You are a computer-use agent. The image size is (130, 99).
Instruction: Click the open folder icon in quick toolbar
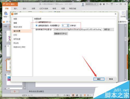4,22
